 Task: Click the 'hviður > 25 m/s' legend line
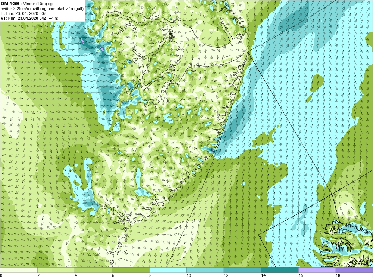pos(42,9)
